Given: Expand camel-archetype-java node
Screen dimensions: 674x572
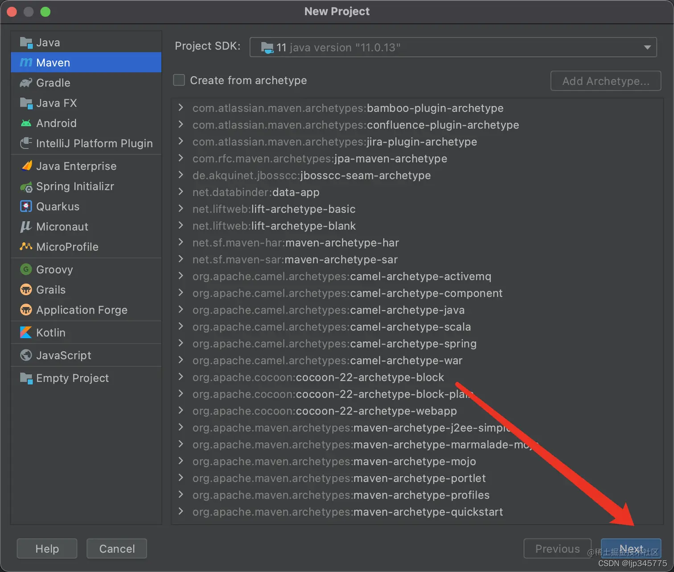Looking at the screenshot, I should pos(181,310).
